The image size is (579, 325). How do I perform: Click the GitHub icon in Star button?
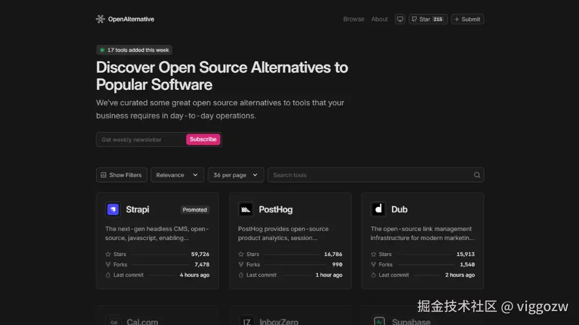pos(414,19)
